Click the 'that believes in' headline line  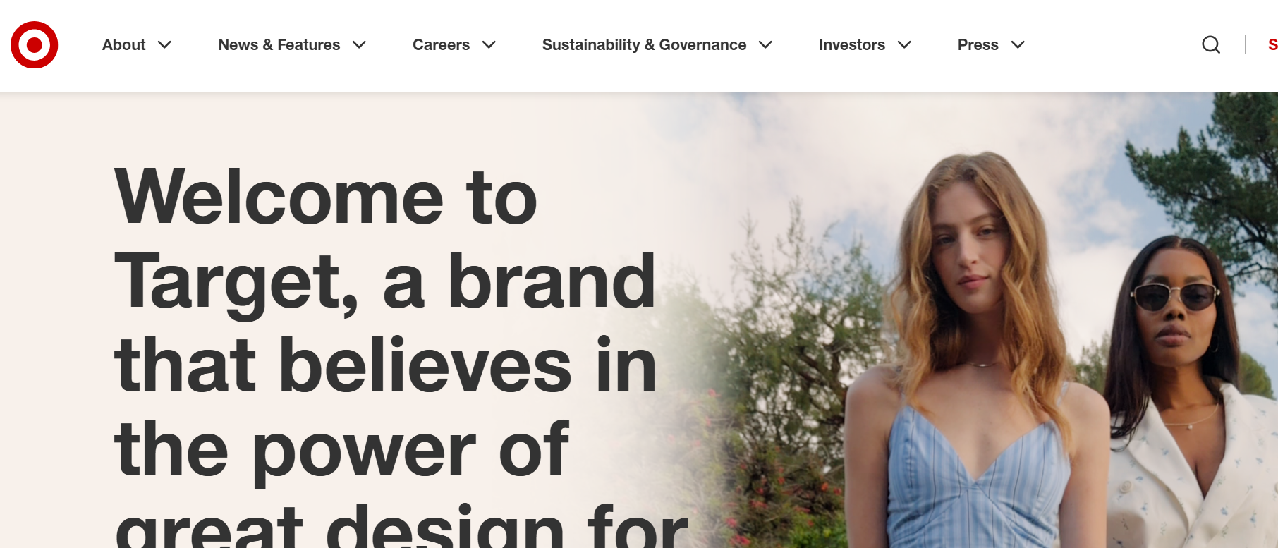coord(385,364)
